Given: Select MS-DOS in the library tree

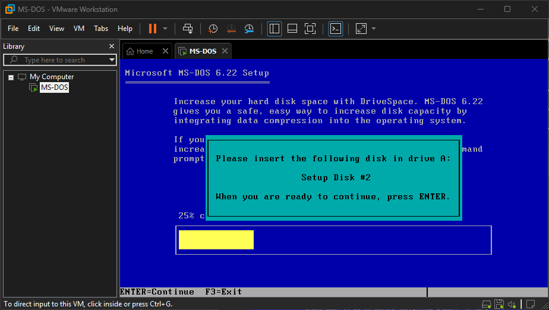Looking at the screenshot, I should (54, 87).
